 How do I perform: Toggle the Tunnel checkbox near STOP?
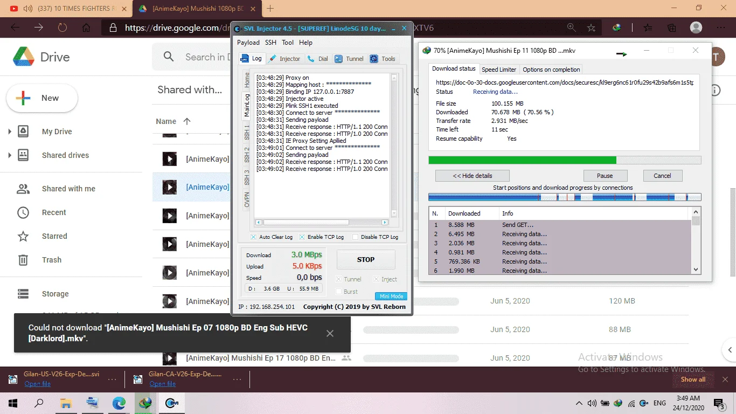pyautogui.click(x=338, y=279)
